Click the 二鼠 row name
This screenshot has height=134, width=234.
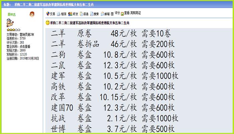pyautogui.click(x=58, y=65)
